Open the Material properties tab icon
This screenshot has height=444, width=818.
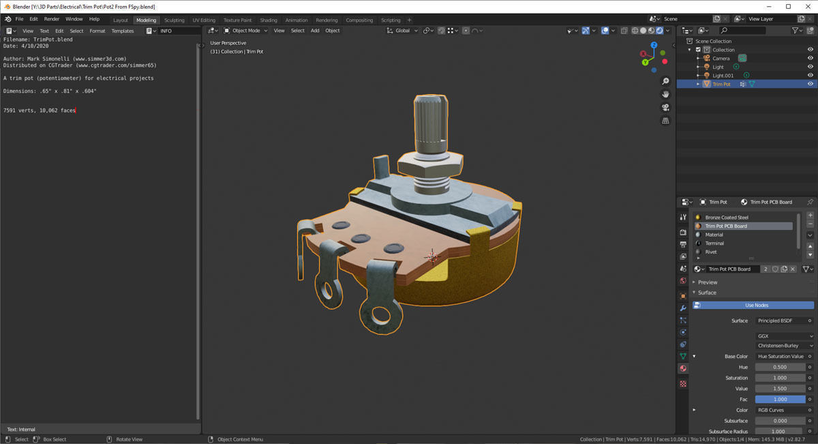(x=683, y=368)
